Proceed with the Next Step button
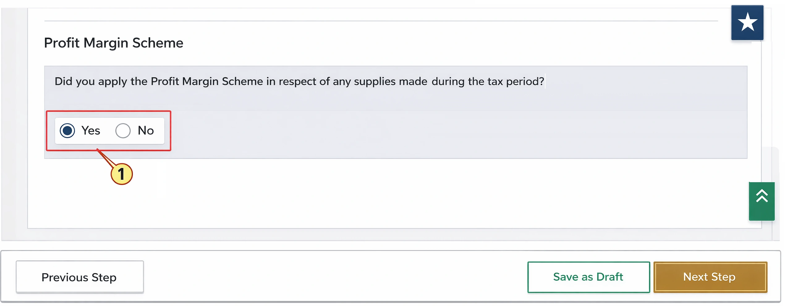785x306 pixels. click(x=710, y=277)
